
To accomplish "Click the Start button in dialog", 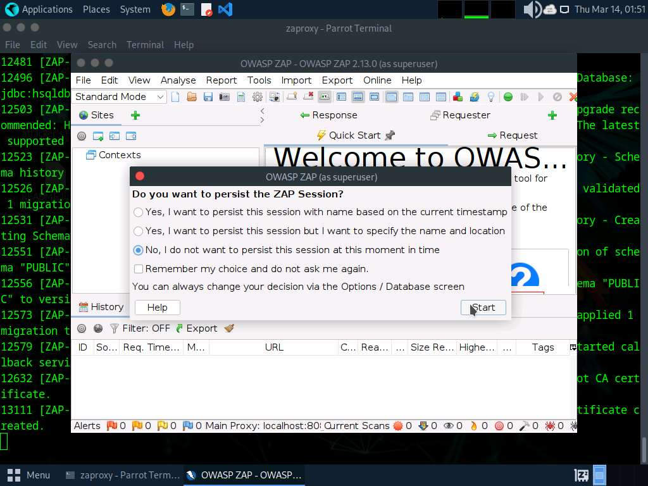I will (483, 308).
